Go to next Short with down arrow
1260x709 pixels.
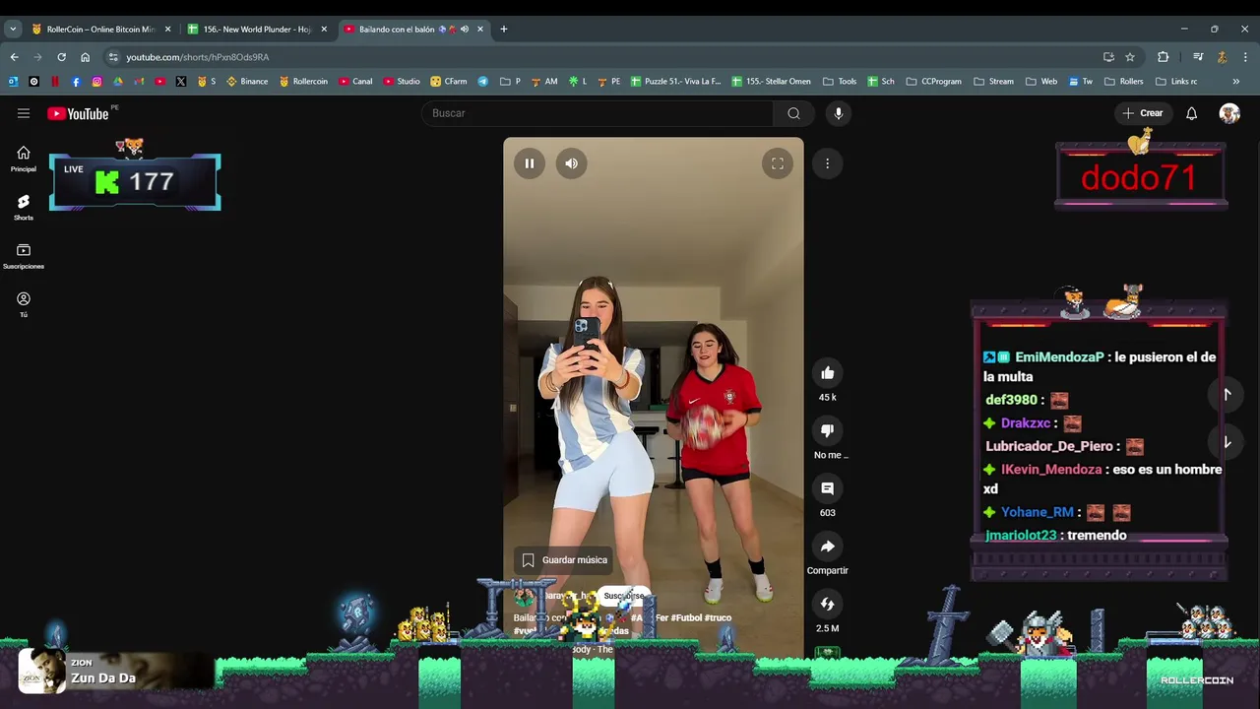pos(1227,443)
